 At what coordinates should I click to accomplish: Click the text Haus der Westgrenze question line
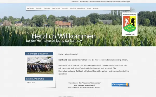84,83
